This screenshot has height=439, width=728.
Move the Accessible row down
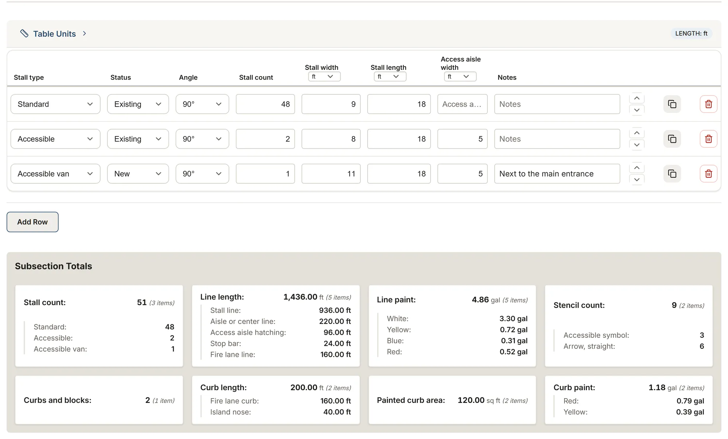click(x=637, y=145)
